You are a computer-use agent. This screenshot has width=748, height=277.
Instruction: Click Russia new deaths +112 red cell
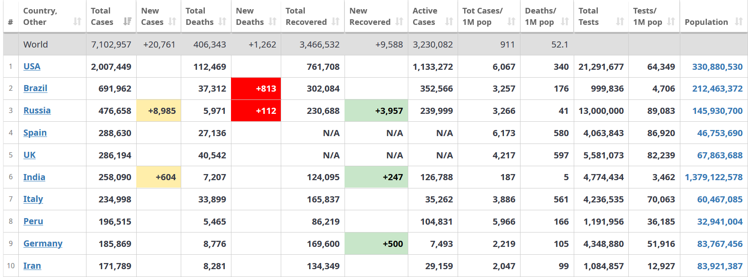256,111
